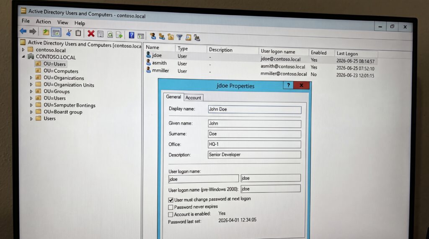The height and width of the screenshot is (239, 429).
Task: Toggle User must change password at next logon
Action: click(171, 200)
